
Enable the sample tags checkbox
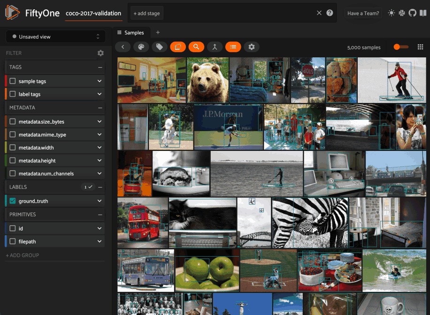tap(13, 81)
